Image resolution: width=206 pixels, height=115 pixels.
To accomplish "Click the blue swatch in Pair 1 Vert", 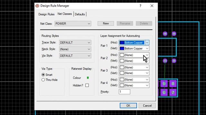I will click(122, 48).
